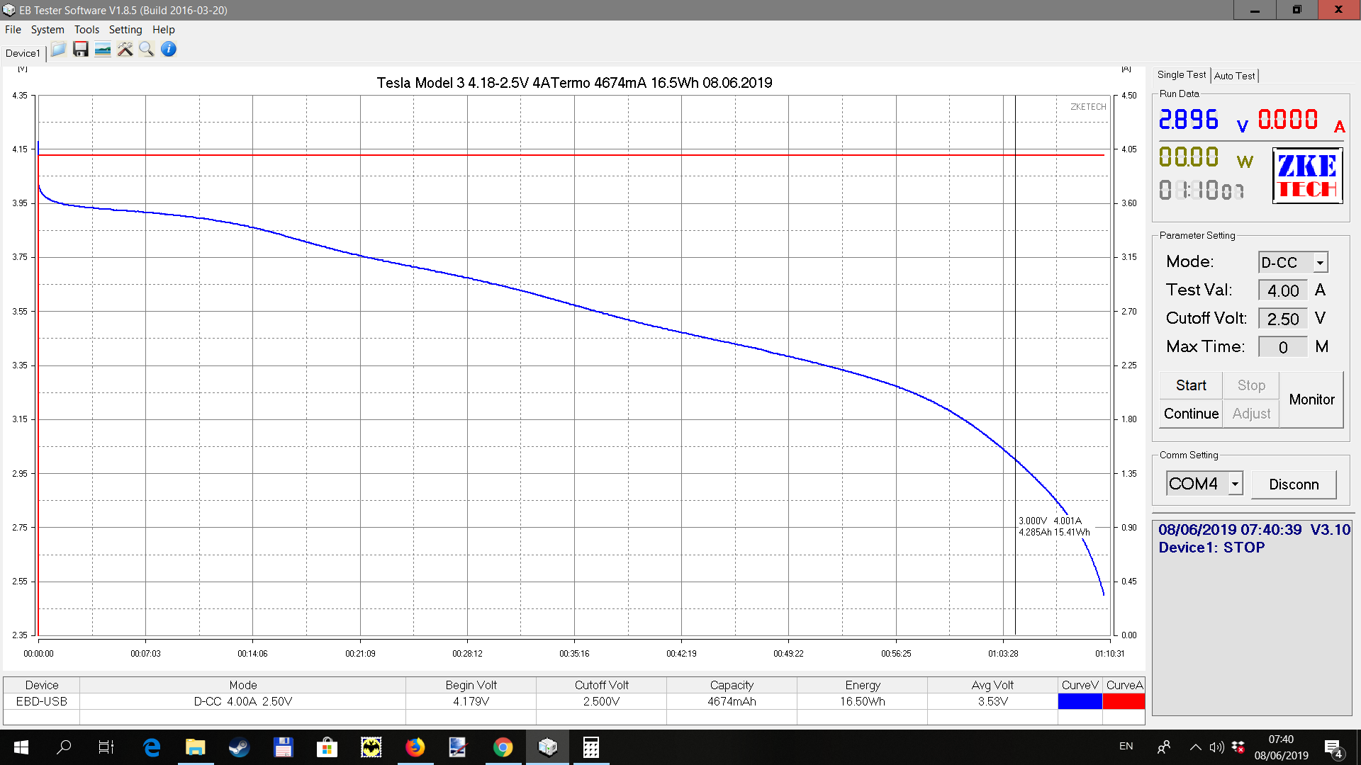Open Firefox from the taskbar
The image size is (1361, 765).
[415, 747]
